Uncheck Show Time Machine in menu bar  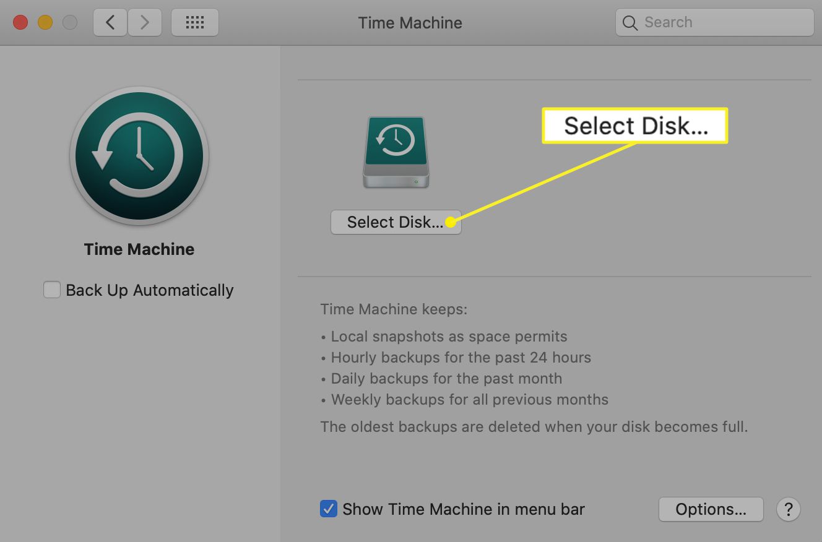[x=329, y=509]
